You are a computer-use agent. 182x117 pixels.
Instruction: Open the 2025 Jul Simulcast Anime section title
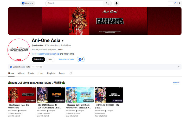point(36,83)
